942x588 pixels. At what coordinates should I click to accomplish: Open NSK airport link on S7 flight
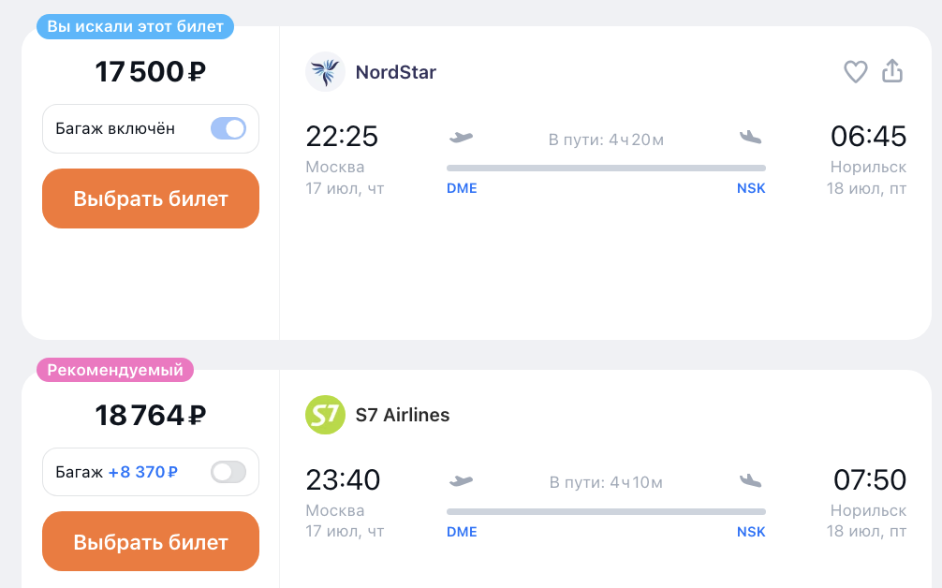point(751,532)
